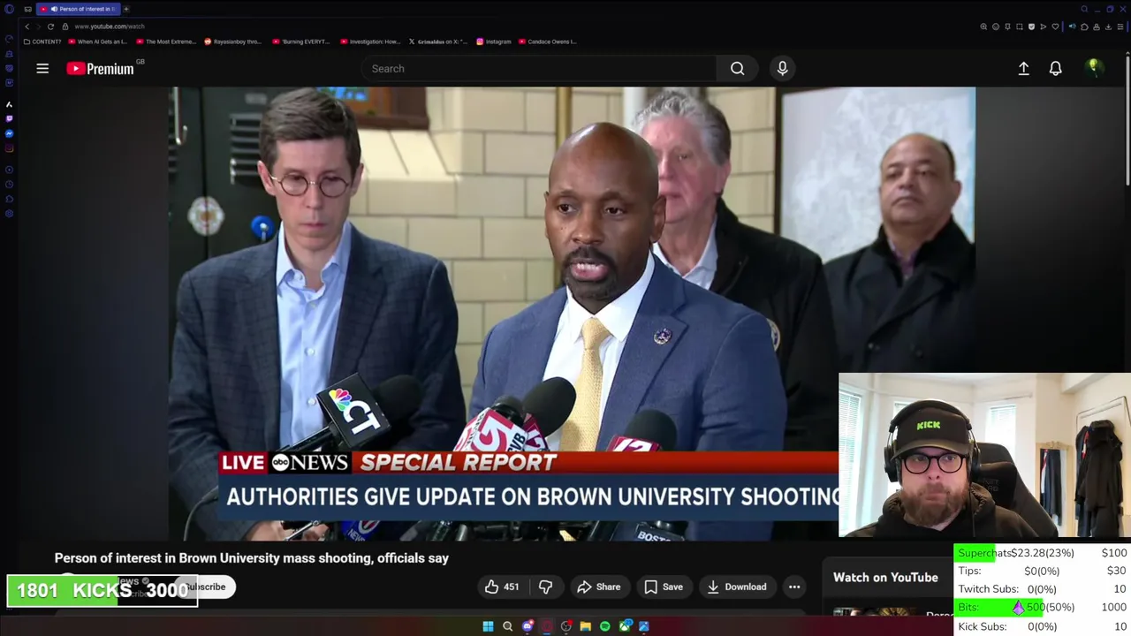Open the YouTube guide hamburger menu
Viewport: 1131px width, 636px height.
point(42,68)
